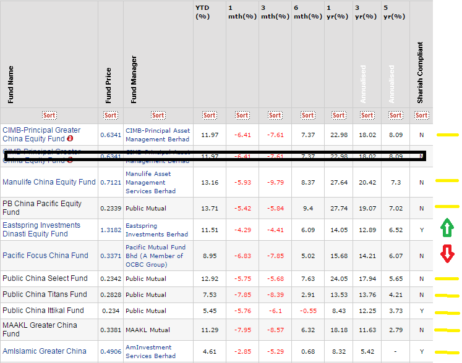Click the 0.234 price of Public China Ittikal Fund
The width and height of the screenshot is (462, 363).
click(111, 311)
